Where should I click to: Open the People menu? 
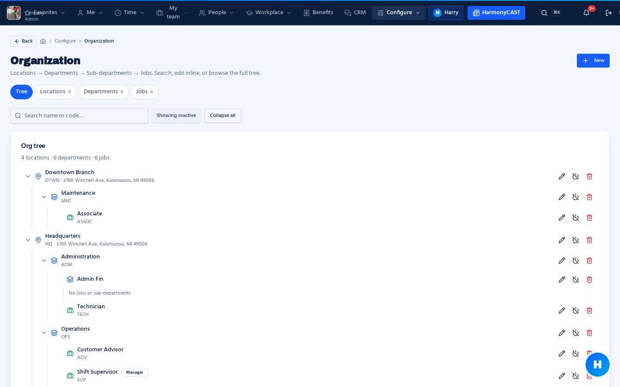coord(217,13)
